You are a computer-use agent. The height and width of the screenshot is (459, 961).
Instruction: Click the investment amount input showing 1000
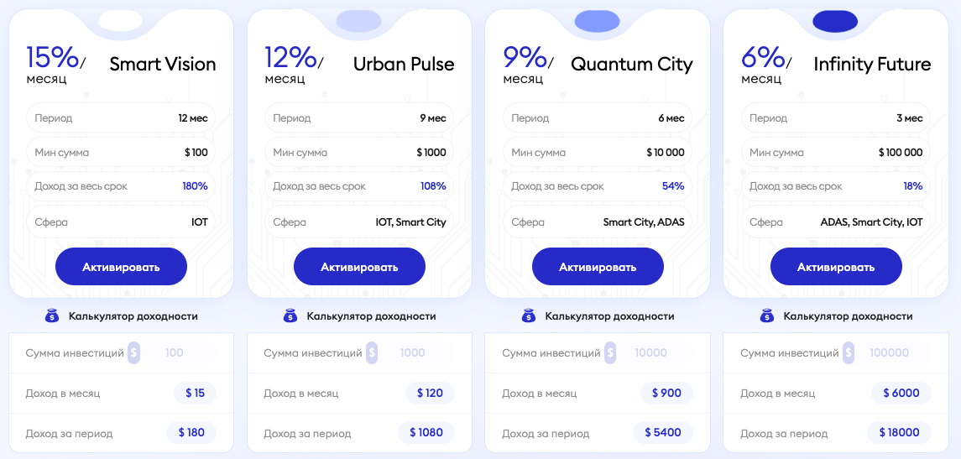click(416, 353)
